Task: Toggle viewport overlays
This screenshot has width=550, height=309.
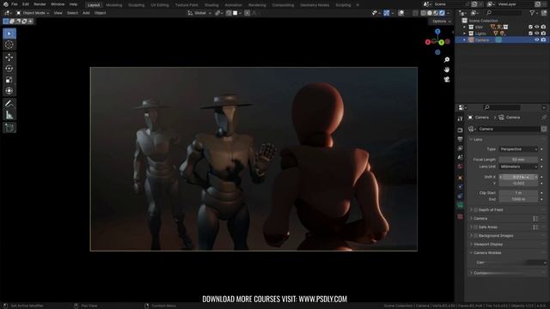Action: tap(401, 13)
